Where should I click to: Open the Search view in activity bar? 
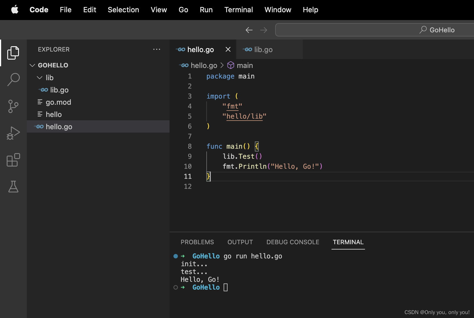point(13,80)
